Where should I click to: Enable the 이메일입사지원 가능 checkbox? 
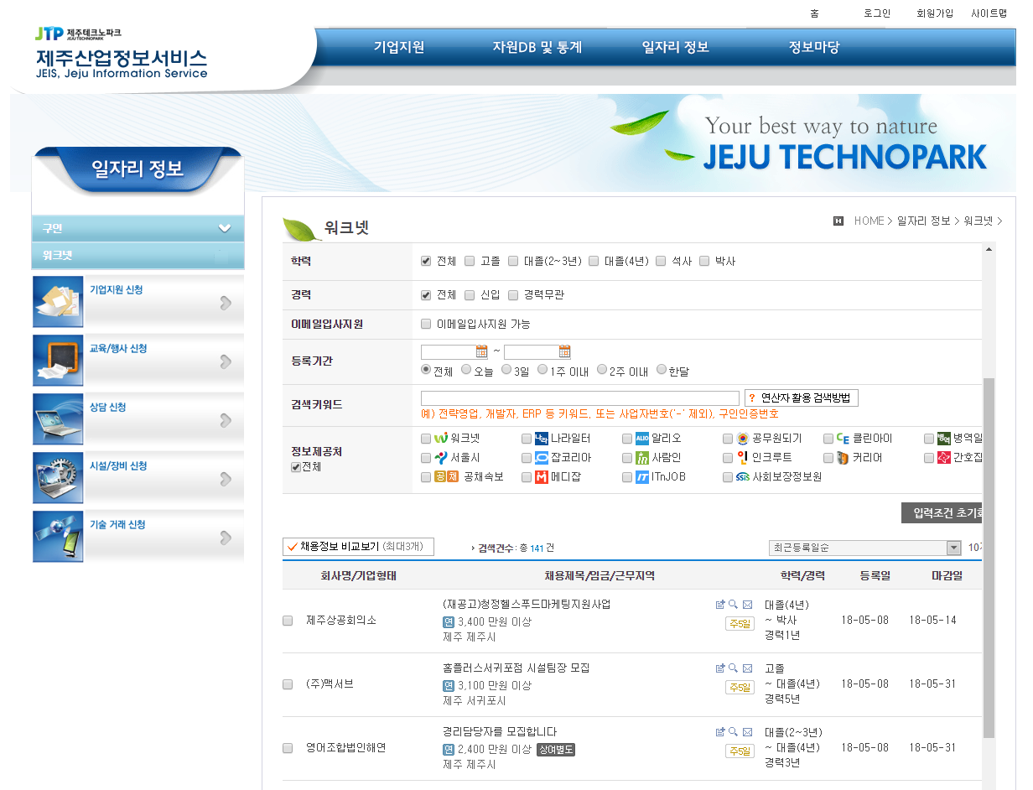(426, 325)
